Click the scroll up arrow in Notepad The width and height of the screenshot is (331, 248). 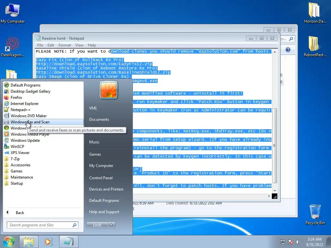[275, 52]
